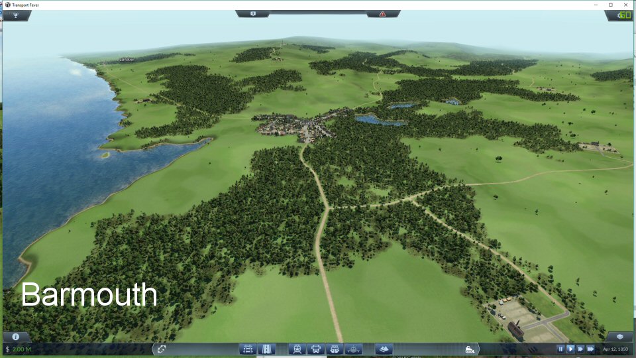This screenshot has width=636, height=358.
Task: Open the road construction menu
Action: point(267,349)
